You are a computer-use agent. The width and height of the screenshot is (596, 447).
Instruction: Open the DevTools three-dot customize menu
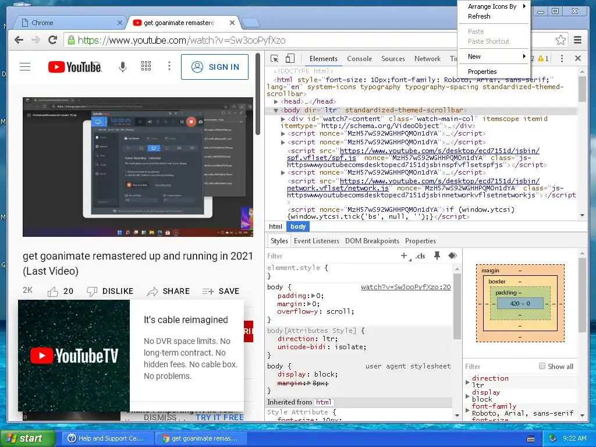(x=562, y=59)
